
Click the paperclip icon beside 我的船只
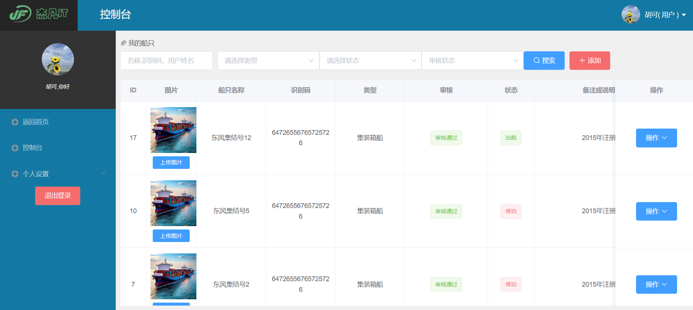(124, 43)
